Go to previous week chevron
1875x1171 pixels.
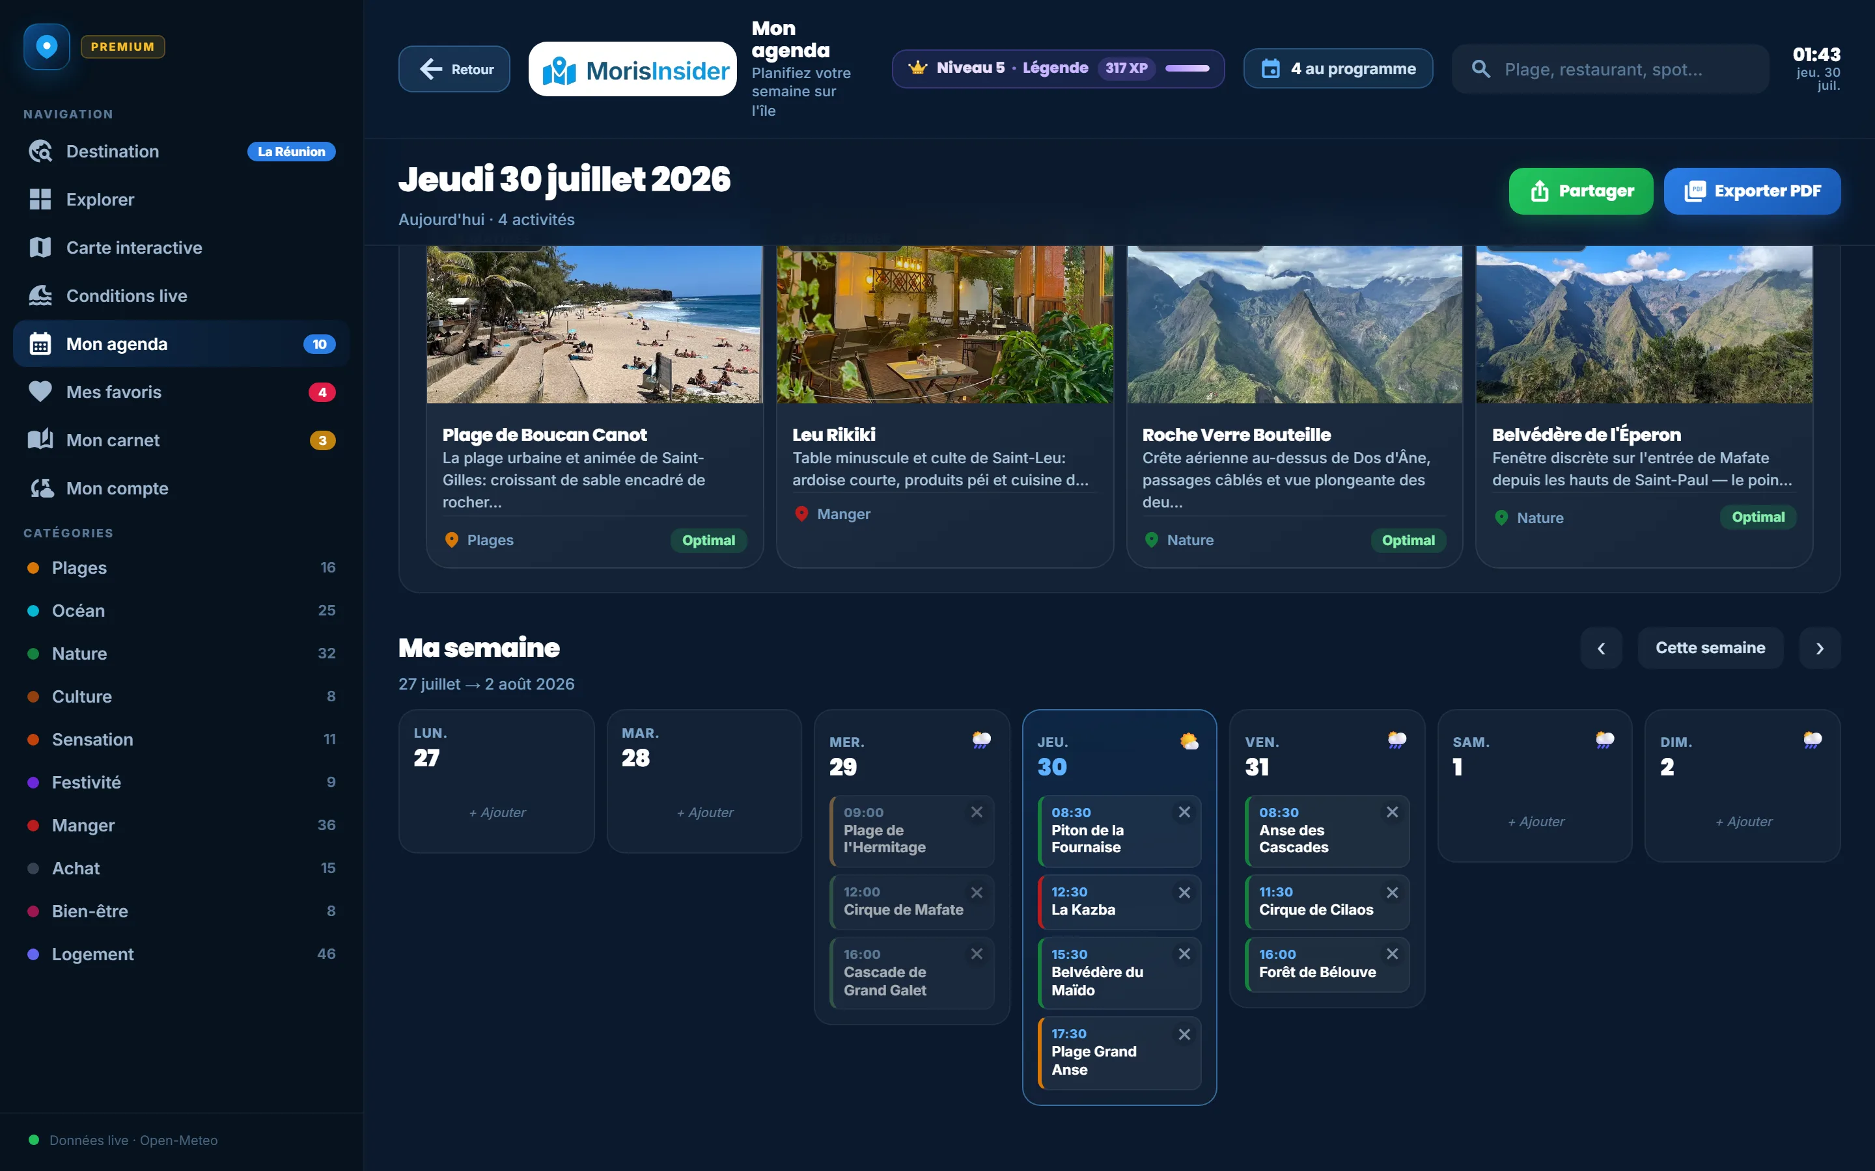point(1601,647)
